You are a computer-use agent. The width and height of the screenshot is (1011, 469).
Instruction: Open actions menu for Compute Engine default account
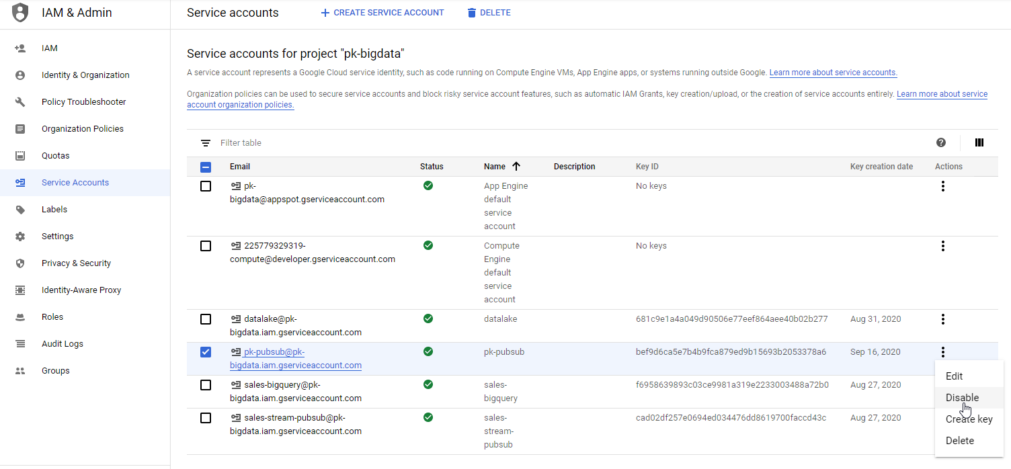[x=943, y=246]
